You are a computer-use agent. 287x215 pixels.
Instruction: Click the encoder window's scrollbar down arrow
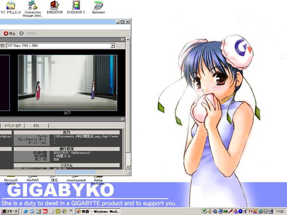129,166
